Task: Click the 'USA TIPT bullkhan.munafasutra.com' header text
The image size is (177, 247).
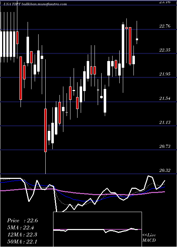Action: [35, 4]
